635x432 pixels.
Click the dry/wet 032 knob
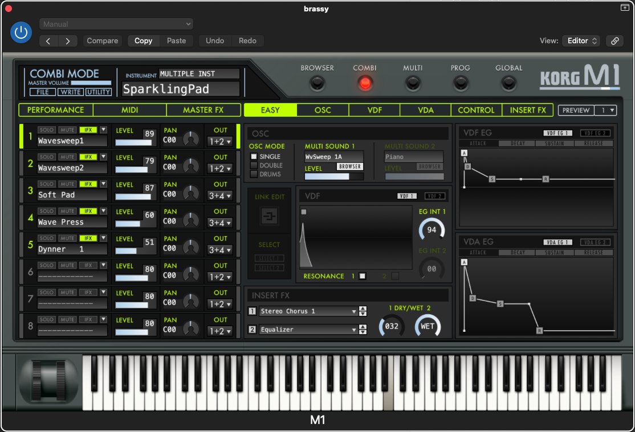[x=392, y=327]
